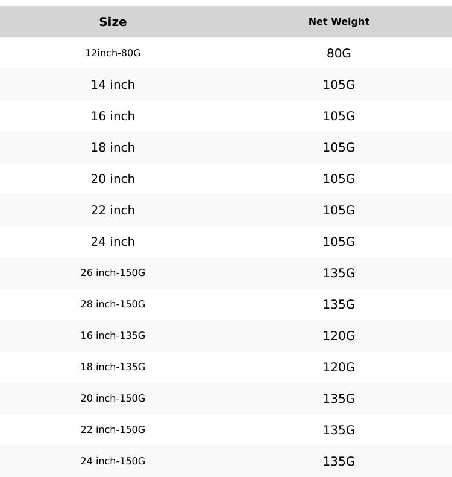452x477 pixels.
Task: Click the 80G net weight cell
Action: (339, 53)
